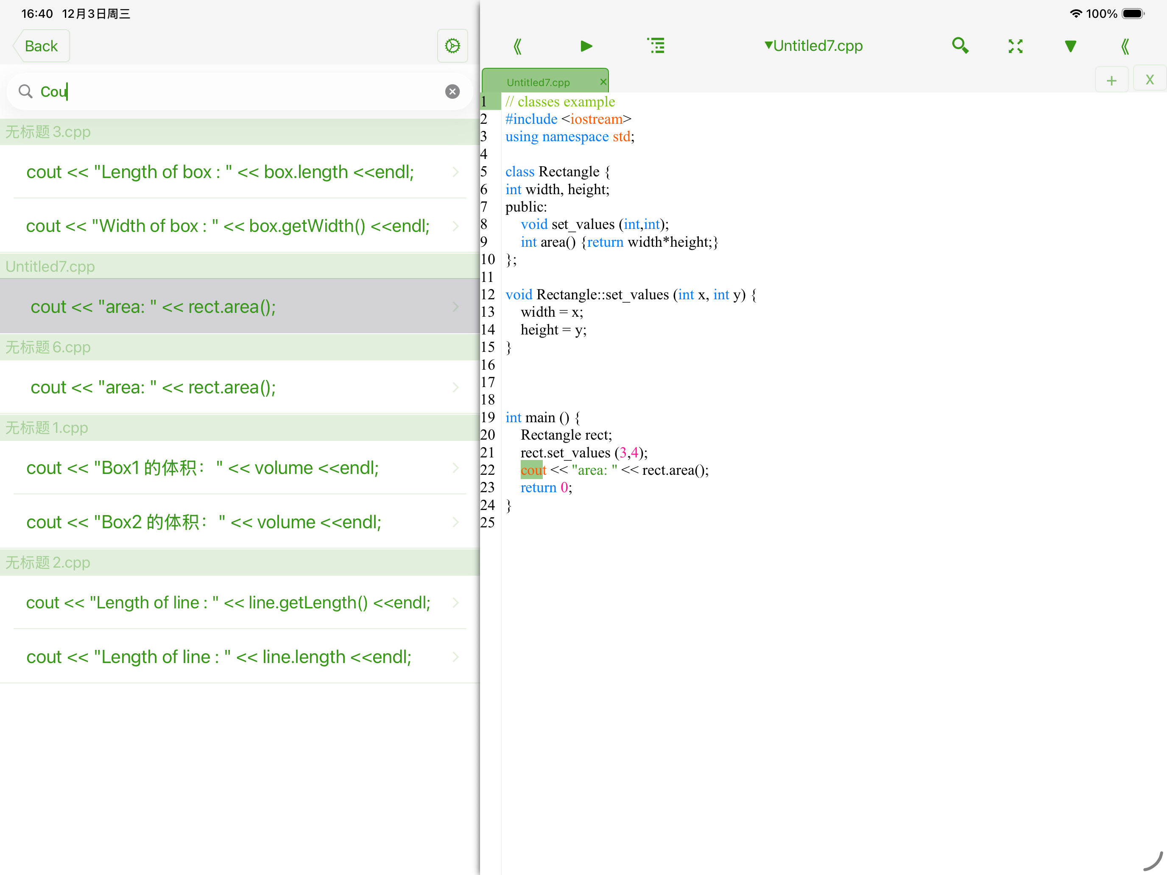Click the search input field
1167x875 pixels.
(x=237, y=92)
